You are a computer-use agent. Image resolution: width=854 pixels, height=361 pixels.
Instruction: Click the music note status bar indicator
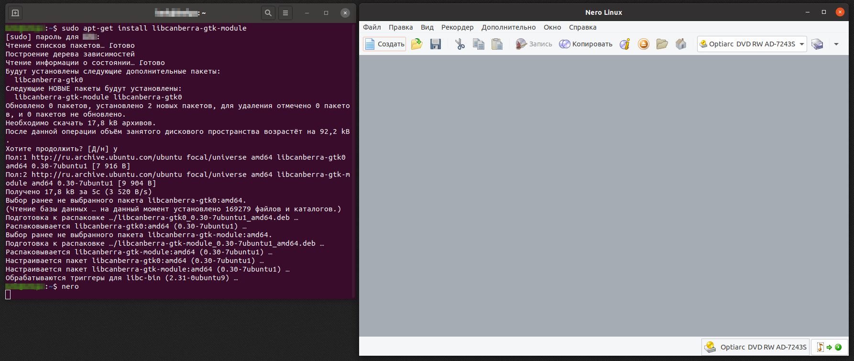[829, 347]
